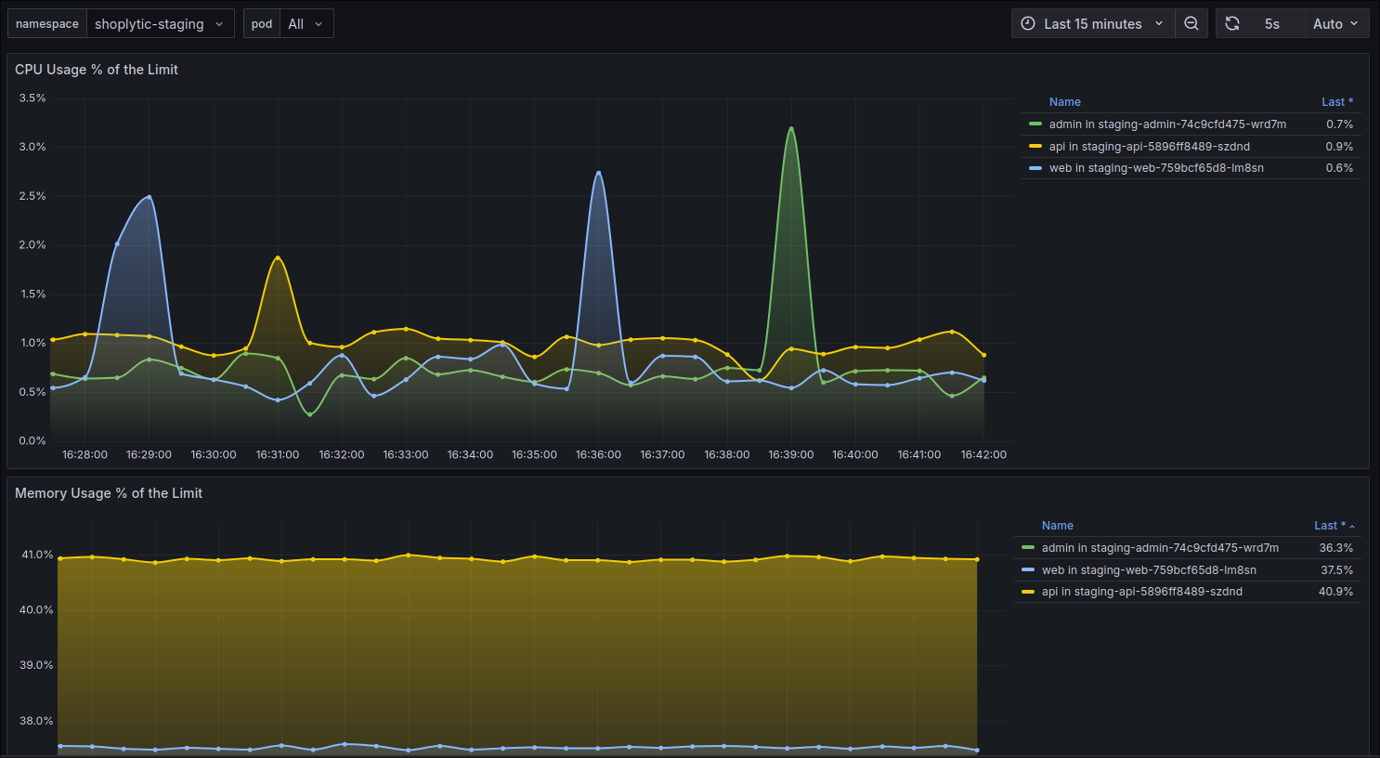Toggle api series in CPU legend
This screenshot has height=758, width=1380.
[x=1149, y=147]
